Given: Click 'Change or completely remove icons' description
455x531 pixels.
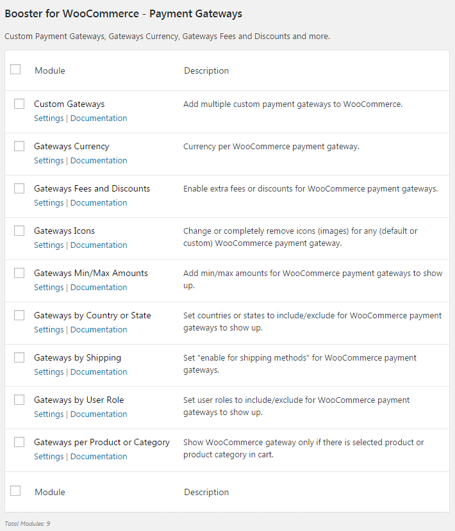Looking at the screenshot, I should pyautogui.click(x=300, y=237).
